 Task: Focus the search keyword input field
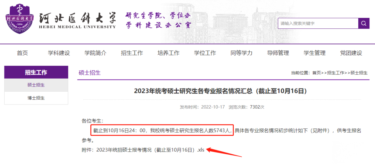tap(318, 24)
